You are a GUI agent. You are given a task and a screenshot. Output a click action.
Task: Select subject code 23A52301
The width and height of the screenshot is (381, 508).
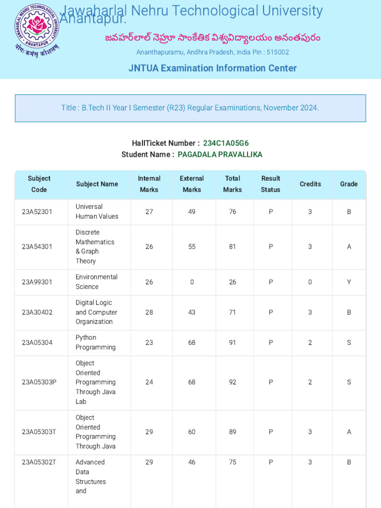pyautogui.click(x=37, y=212)
